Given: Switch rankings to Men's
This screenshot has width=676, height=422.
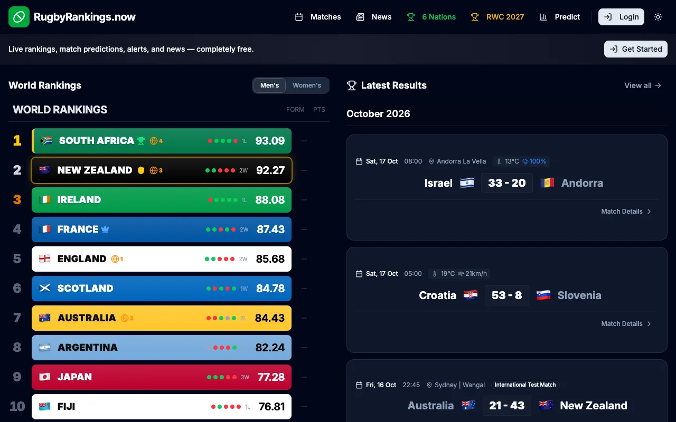Looking at the screenshot, I should tap(269, 85).
